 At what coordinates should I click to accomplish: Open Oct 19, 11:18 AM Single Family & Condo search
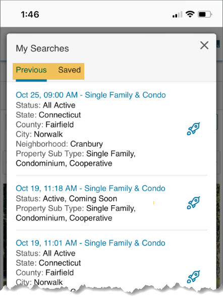[x=91, y=188]
